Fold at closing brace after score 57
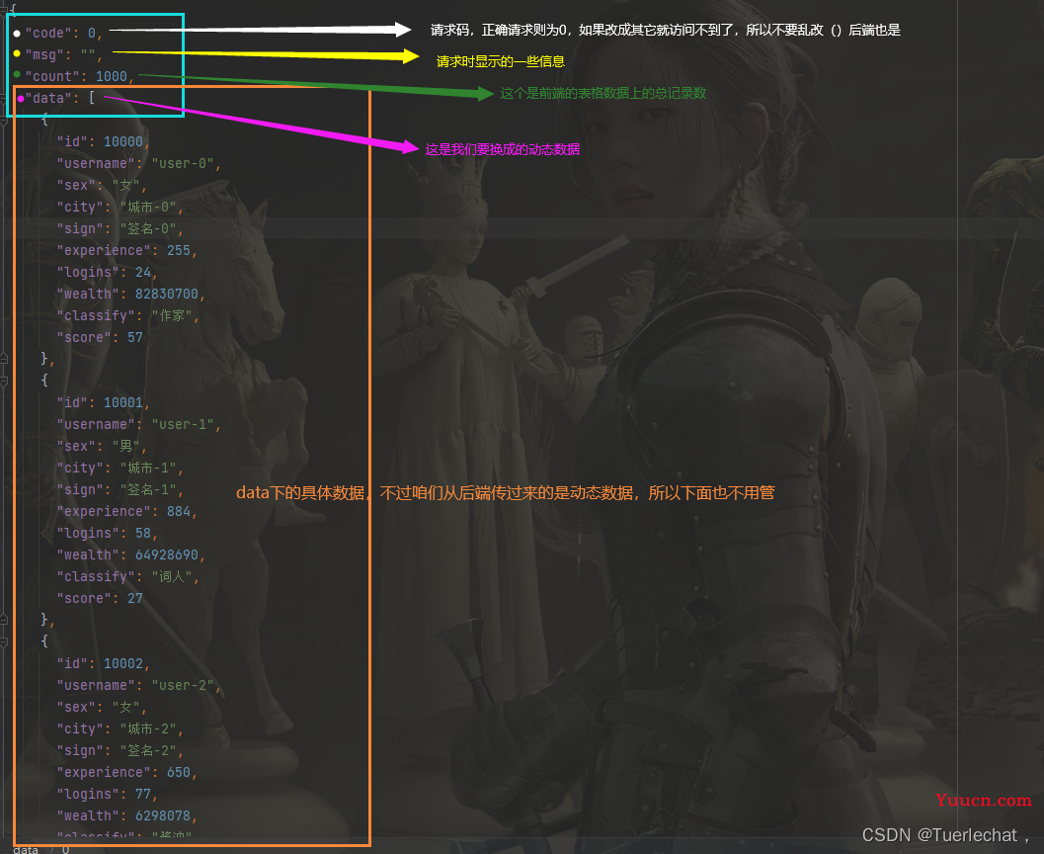The height and width of the screenshot is (854, 1044). point(3,359)
